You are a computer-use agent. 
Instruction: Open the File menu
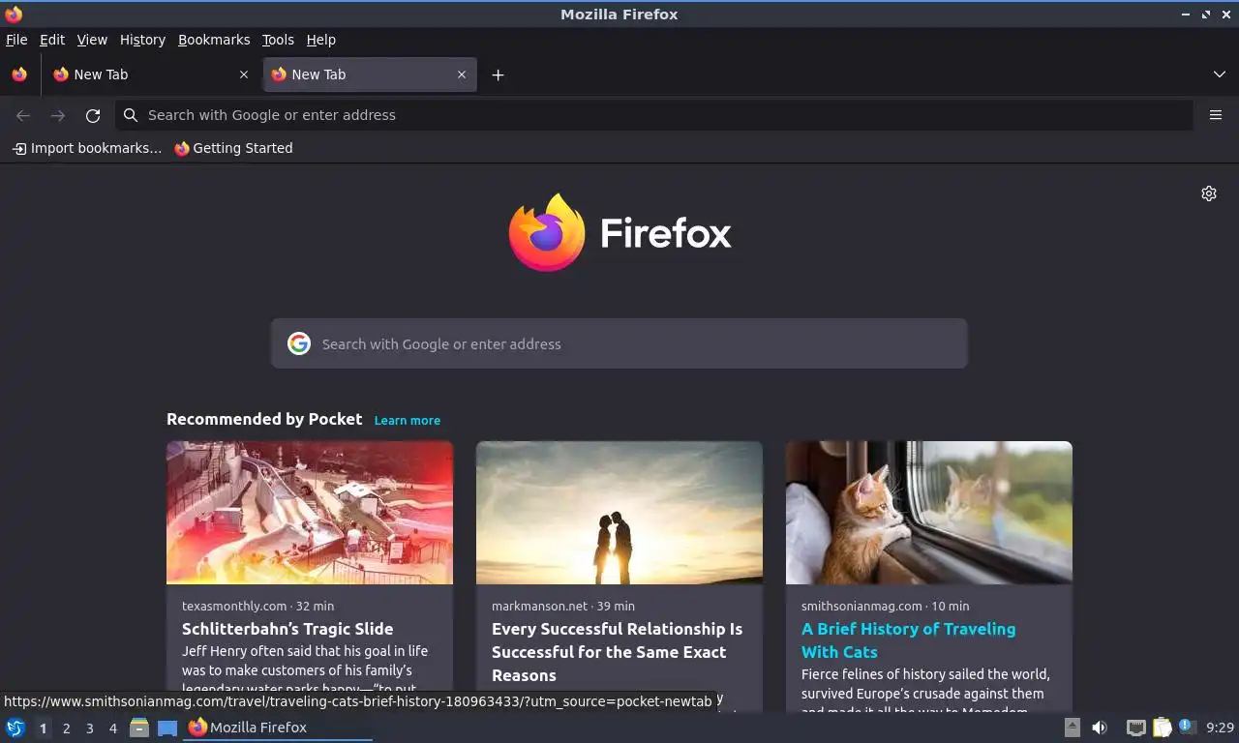[16, 40]
